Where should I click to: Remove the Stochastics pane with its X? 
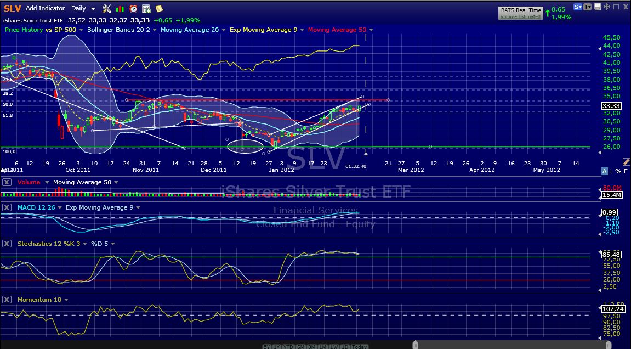(x=7, y=244)
